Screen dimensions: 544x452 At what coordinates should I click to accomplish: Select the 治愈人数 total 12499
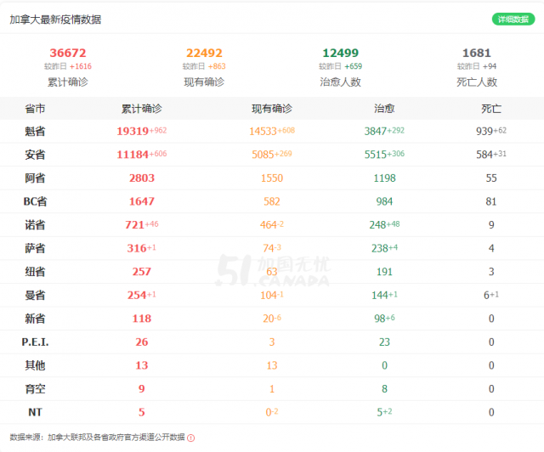click(340, 53)
